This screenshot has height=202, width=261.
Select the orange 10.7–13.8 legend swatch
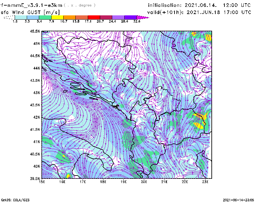(69, 17)
